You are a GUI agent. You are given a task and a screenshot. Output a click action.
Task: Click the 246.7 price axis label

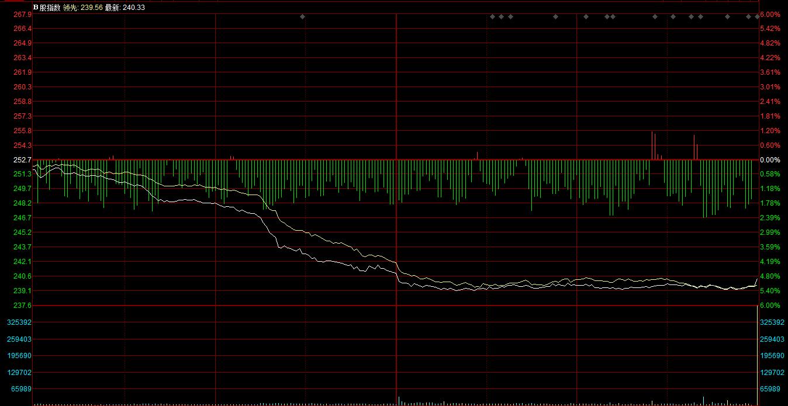[22, 218]
